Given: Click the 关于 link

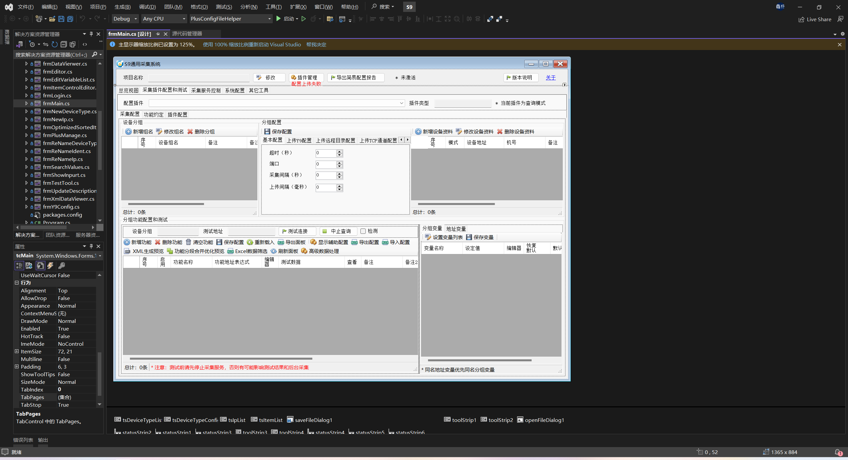Looking at the screenshot, I should pos(551,77).
